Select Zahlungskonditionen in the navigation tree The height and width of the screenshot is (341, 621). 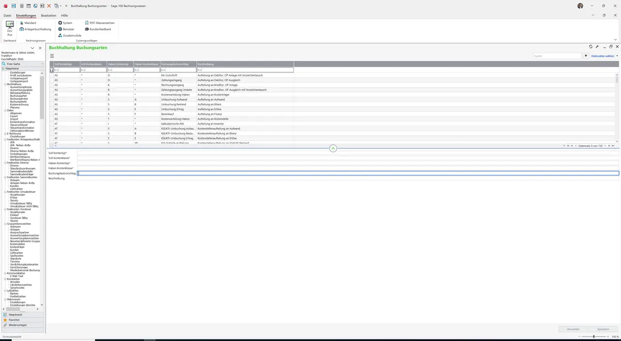pos(22,131)
